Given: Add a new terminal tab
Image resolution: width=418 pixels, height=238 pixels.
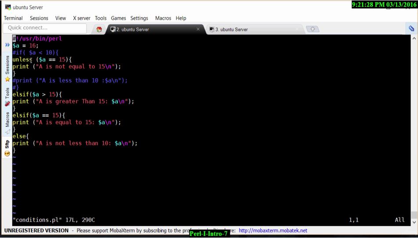Looking at the screenshot, I should 313,29.
